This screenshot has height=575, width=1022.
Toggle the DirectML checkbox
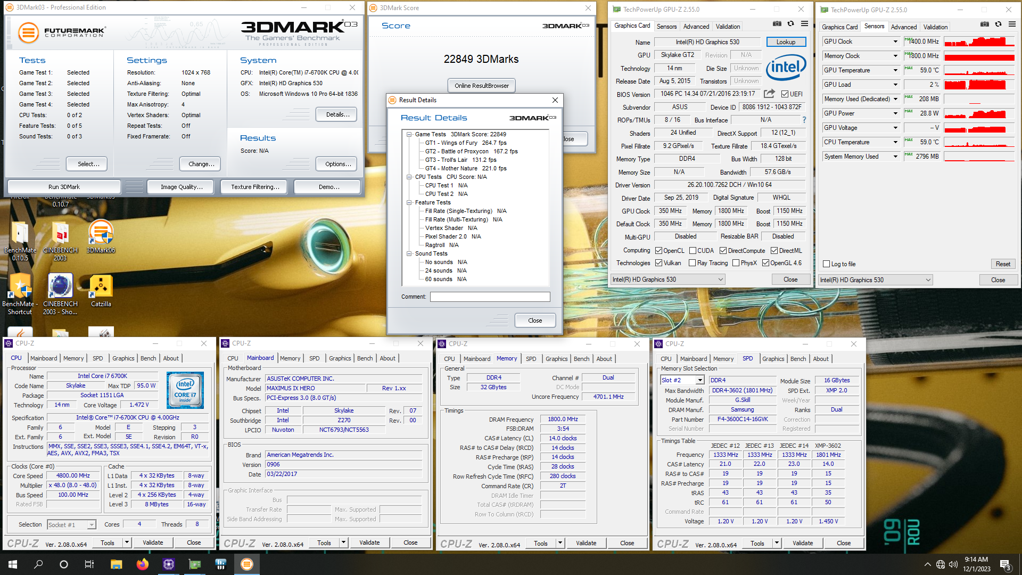[774, 251]
